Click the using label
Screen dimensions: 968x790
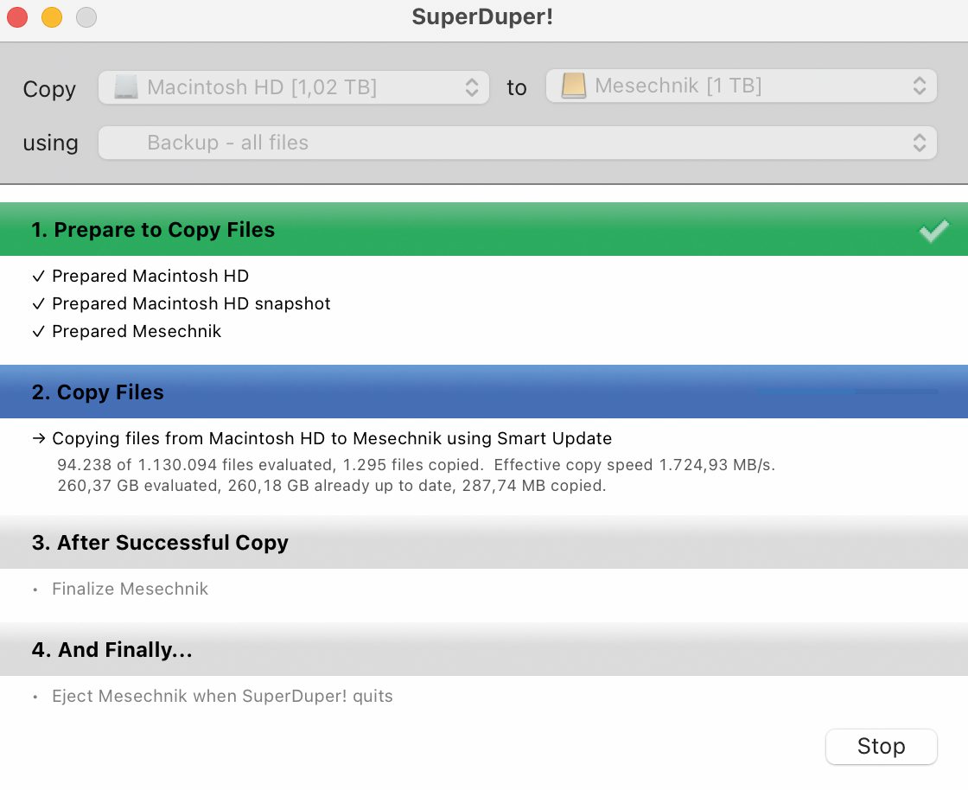click(51, 143)
